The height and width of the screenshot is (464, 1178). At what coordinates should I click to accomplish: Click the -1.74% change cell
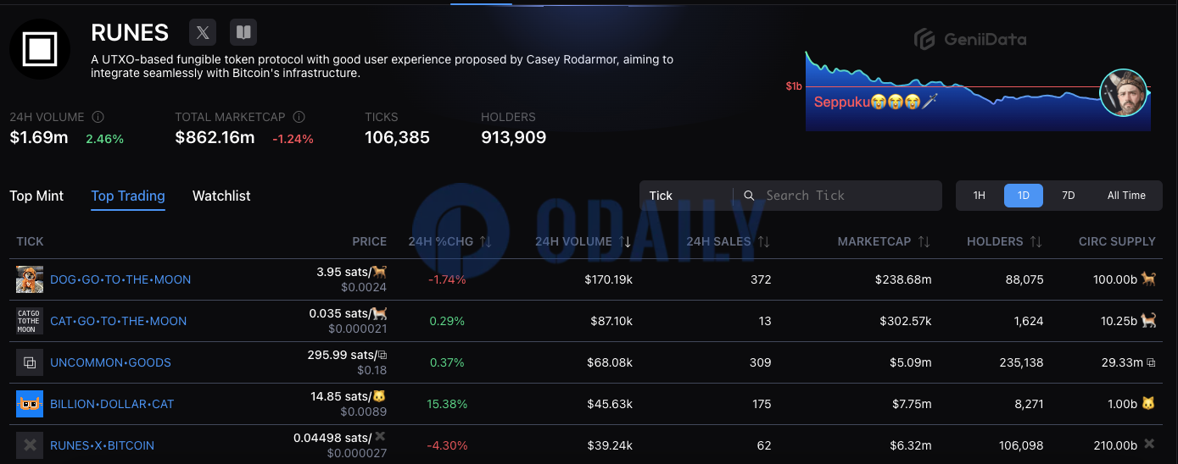click(447, 279)
